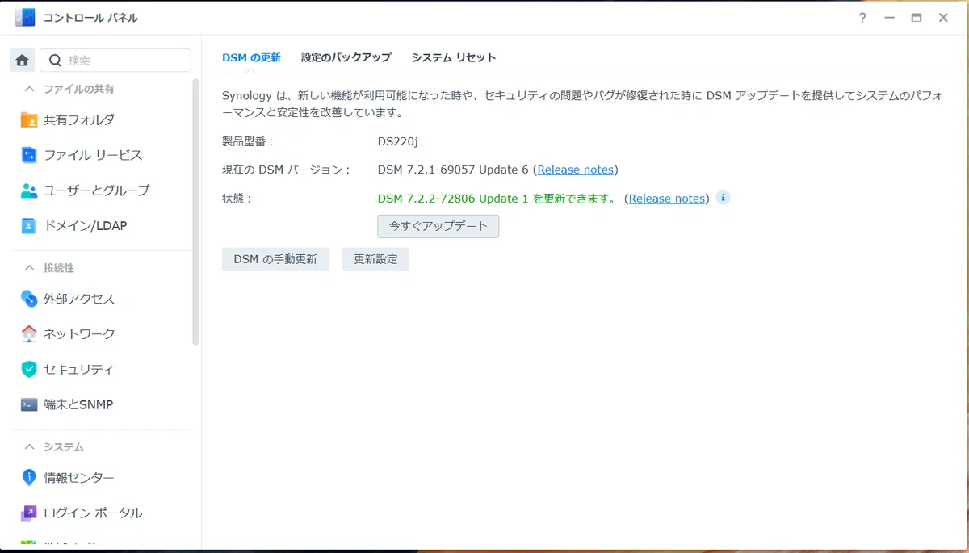Collapse the ファイルの共有 section

(30, 89)
